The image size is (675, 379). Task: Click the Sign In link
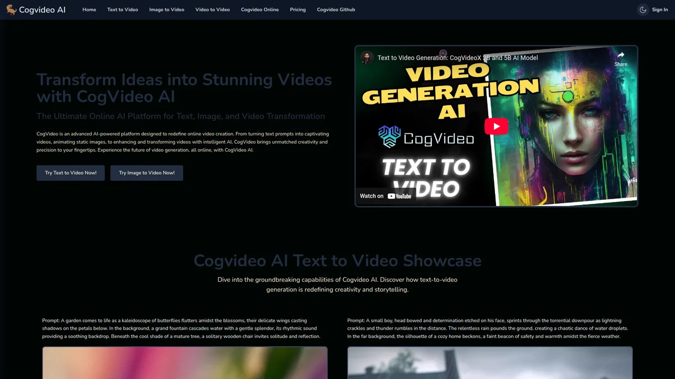point(660,10)
